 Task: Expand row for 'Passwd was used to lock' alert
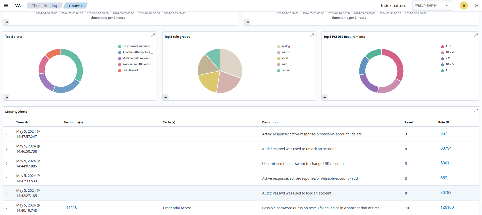[7, 193]
